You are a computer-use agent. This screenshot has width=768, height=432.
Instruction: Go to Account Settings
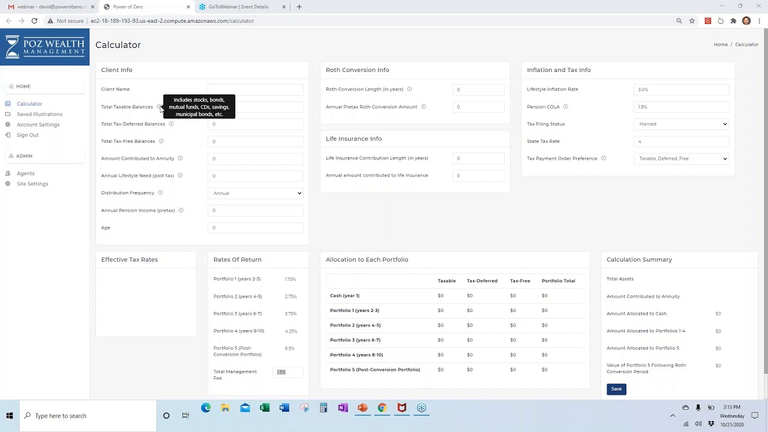[x=38, y=125]
